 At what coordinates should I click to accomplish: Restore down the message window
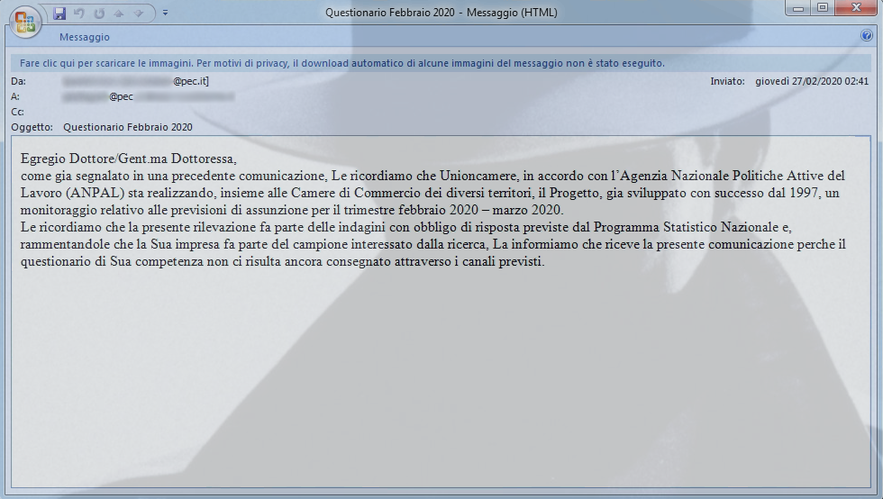coord(823,8)
